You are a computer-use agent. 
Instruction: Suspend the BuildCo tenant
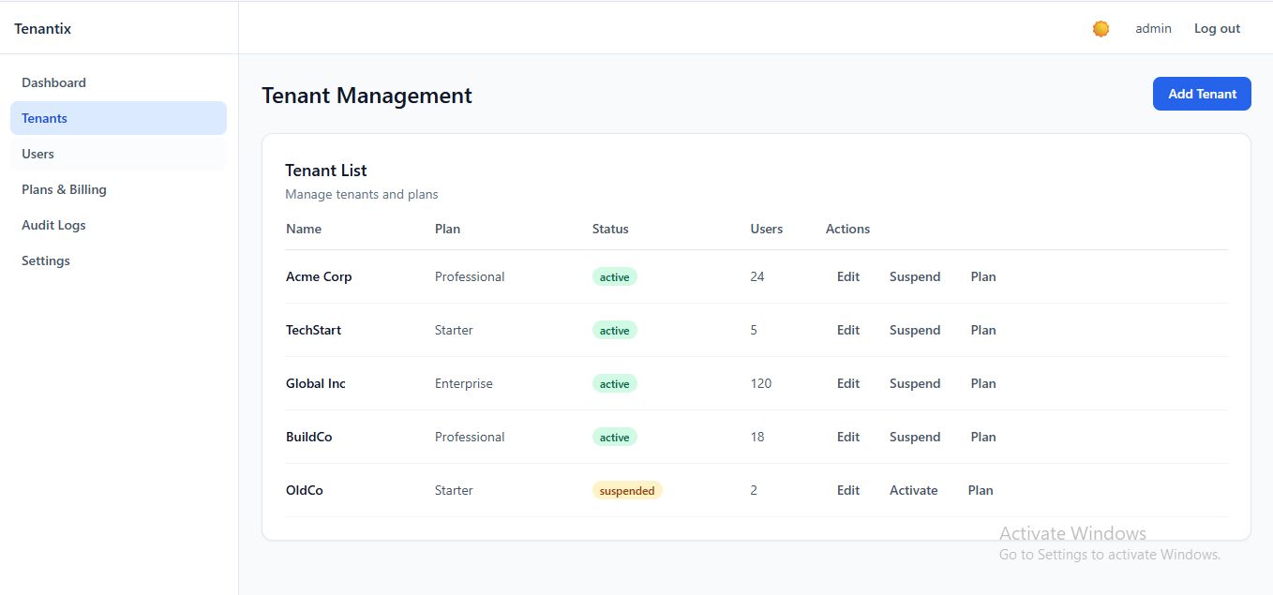(x=915, y=437)
